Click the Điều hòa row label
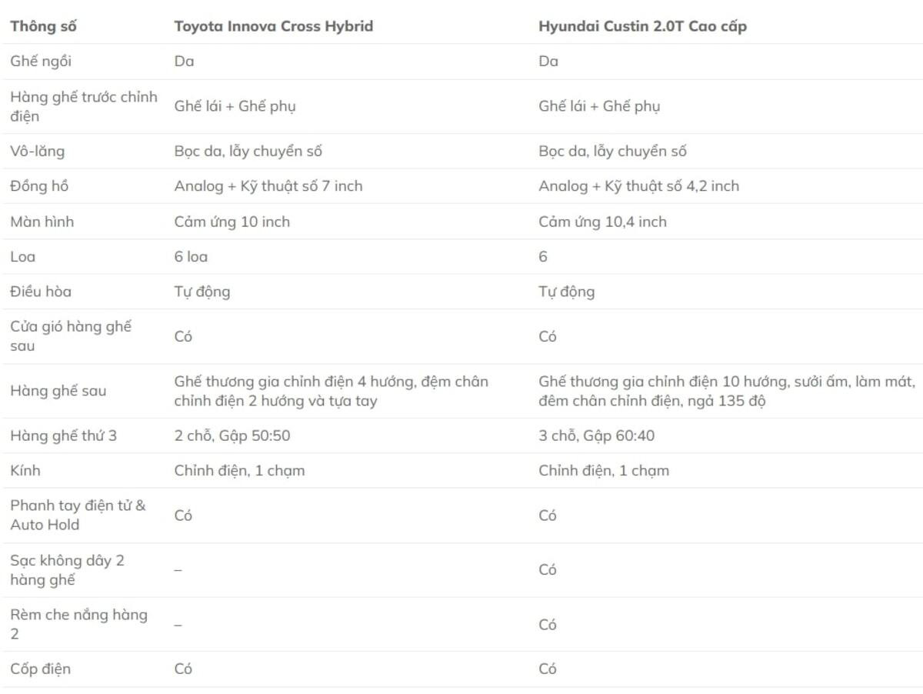The width and height of the screenshot is (923, 694). [x=41, y=292]
